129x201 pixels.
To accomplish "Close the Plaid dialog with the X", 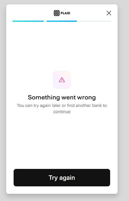I will coord(109,13).
